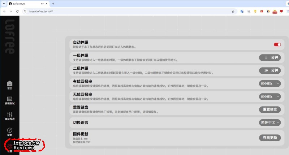Open the 有线回报率 8000Hz dropdown
Viewport: 289px width, 155px height.
point(270,83)
